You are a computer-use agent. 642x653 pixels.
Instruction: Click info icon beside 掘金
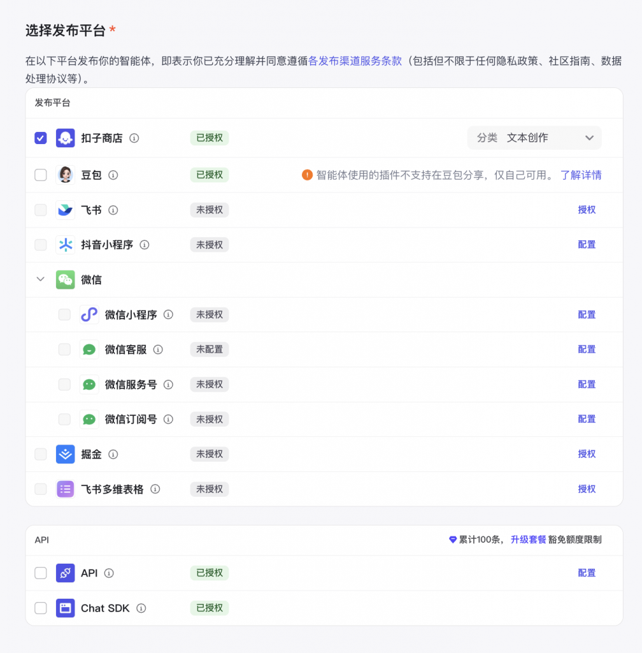113,454
